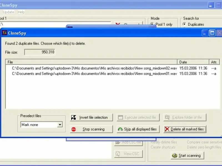Viewport: 222px width, 166px height.
Task: Sort by the Attr. column header
Action: [214, 62]
